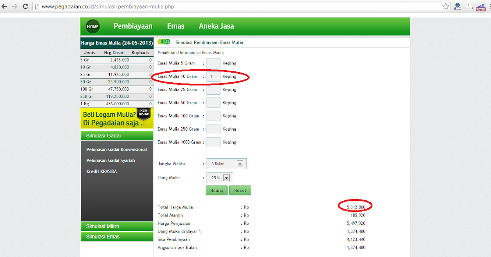The height and width of the screenshot is (257, 491).
Task: Click the 250 Gr price 119.250.000
Action: (x=118, y=97)
